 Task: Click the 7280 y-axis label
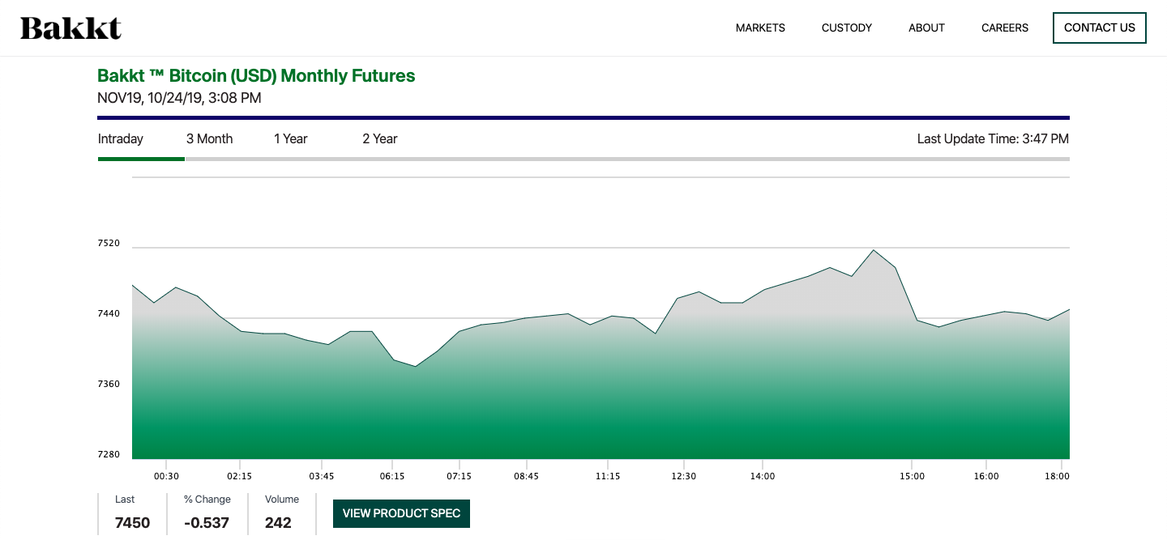[x=109, y=454]
